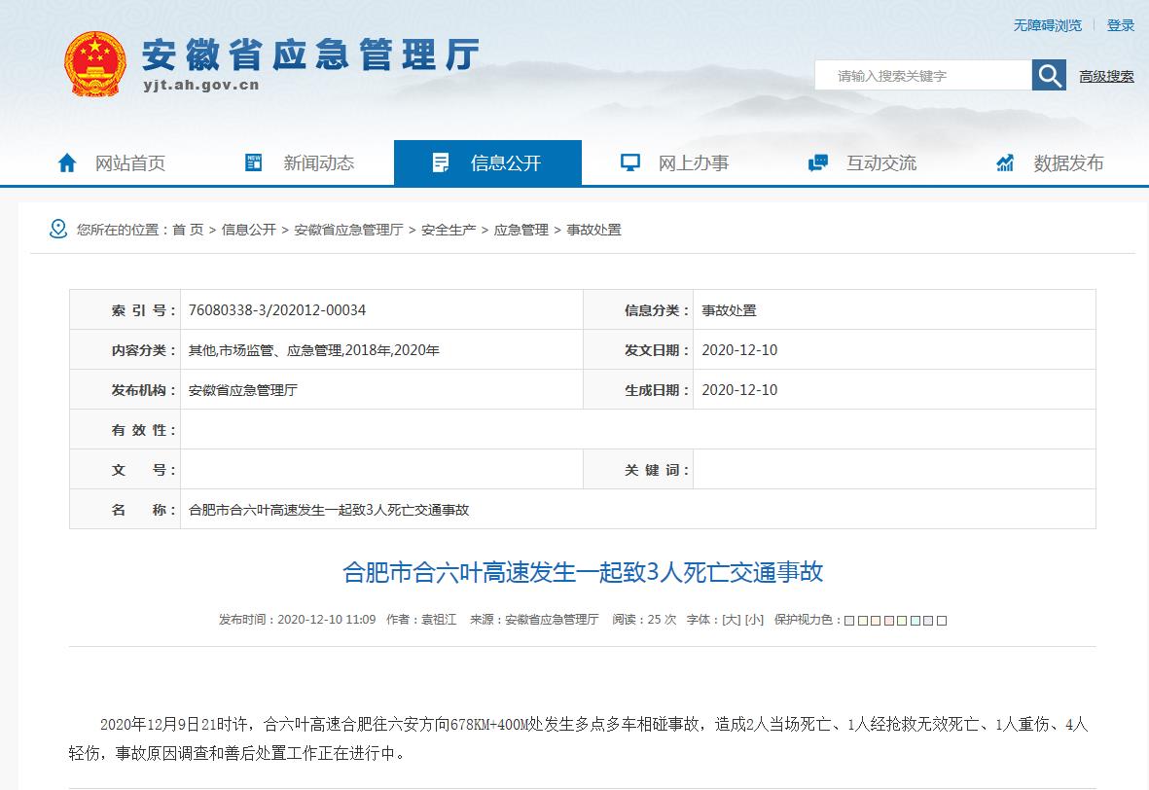The width and height of the screenshot is (1149, 790).
Task: Click the document icon beside 信息公开
Action: pos(442,162)
